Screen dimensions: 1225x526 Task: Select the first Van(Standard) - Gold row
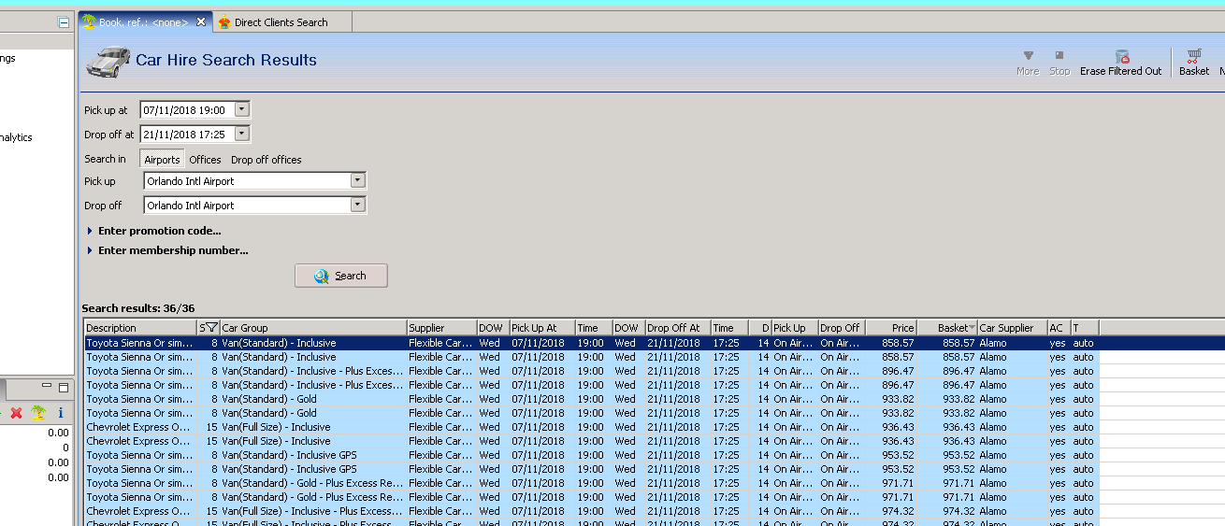[591, 399]
